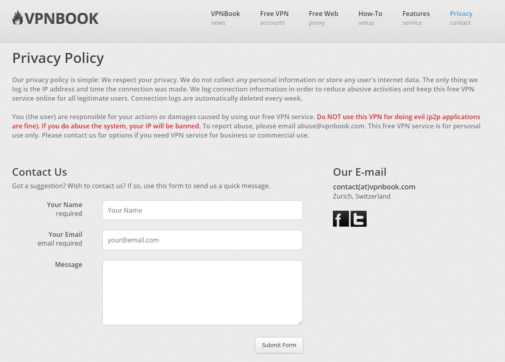Submit the contact form
This screenshot has height=362, width=505.
(279, 345)
